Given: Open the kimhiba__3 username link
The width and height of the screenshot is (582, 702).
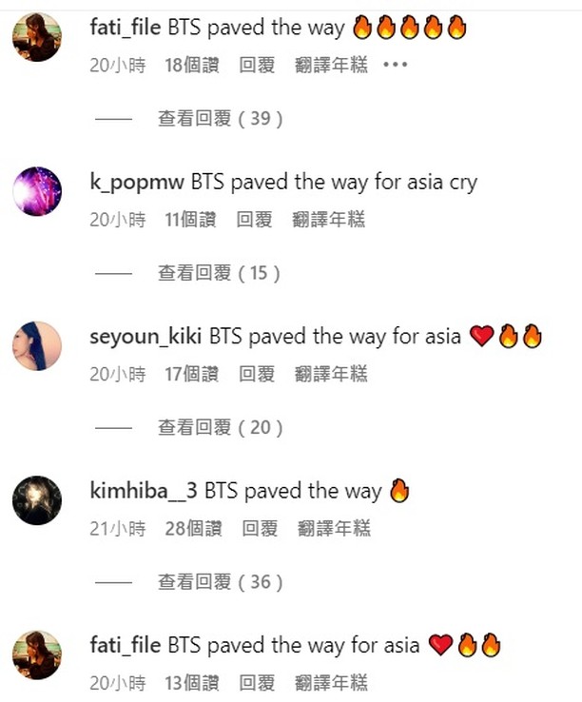Looking at the screenshot, I should 144,491.
